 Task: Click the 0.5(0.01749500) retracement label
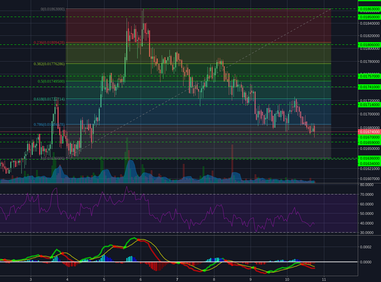click(51, 81)
